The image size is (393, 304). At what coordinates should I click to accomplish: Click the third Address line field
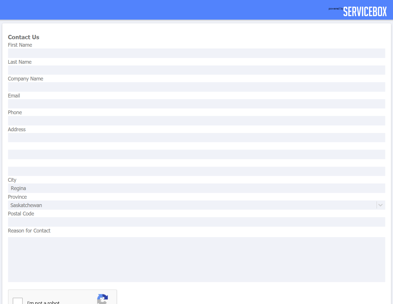point(196,171)
